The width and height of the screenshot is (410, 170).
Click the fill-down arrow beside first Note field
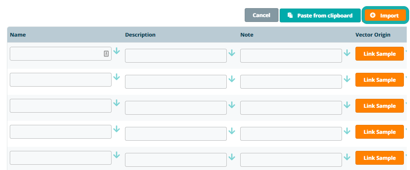tap(347, 53)
